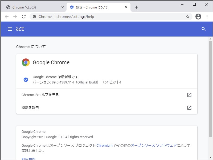Click the reload page icon

coord(24,17)
